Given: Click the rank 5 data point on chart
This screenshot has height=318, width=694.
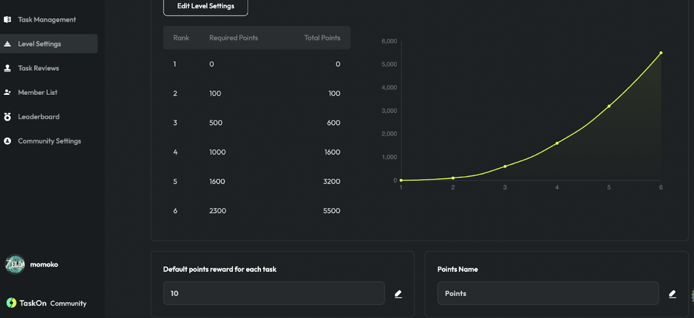Looking at the screenshot, I should click(x=609, y=106).
